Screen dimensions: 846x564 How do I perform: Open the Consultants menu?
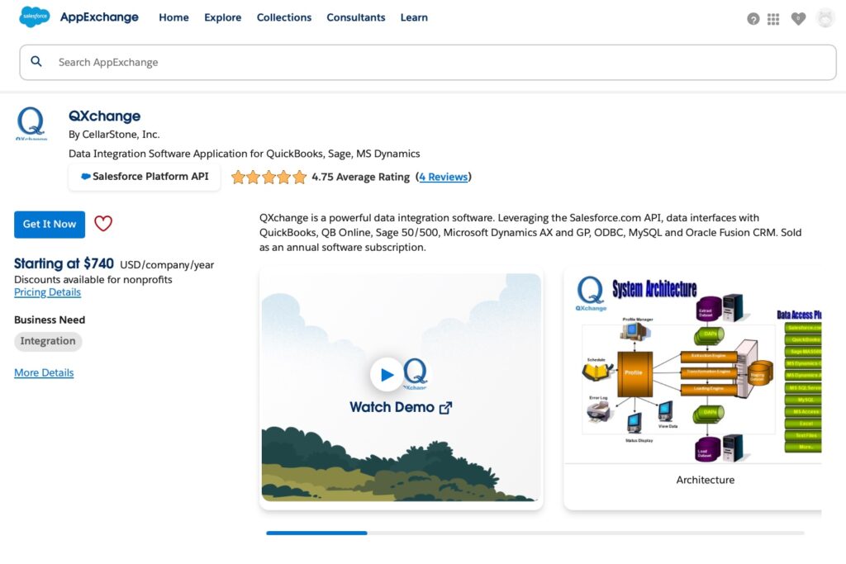click(x=356, y=17)
